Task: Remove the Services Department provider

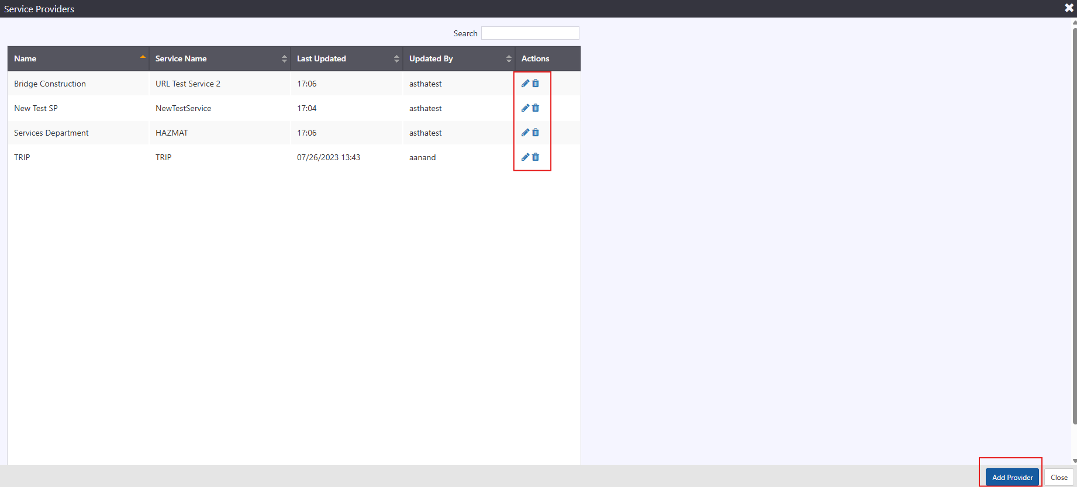Action: (536, 133)
